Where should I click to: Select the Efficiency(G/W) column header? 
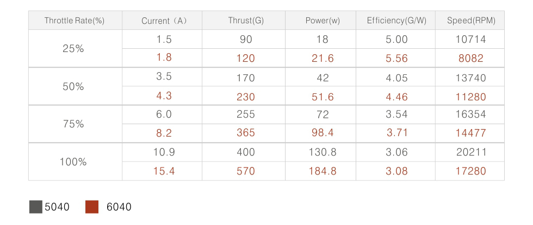[x=396, y=21]
